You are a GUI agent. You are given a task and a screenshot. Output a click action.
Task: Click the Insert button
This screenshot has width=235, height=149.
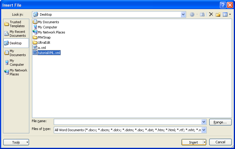[x=192, y=142]
